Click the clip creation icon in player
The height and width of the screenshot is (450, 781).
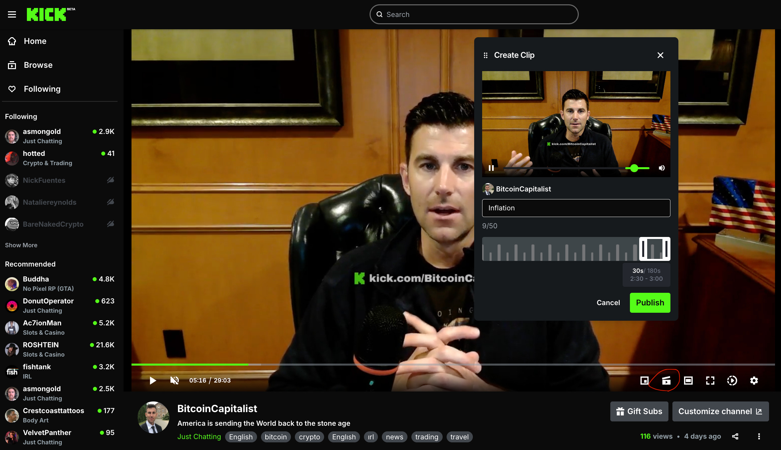666,381
